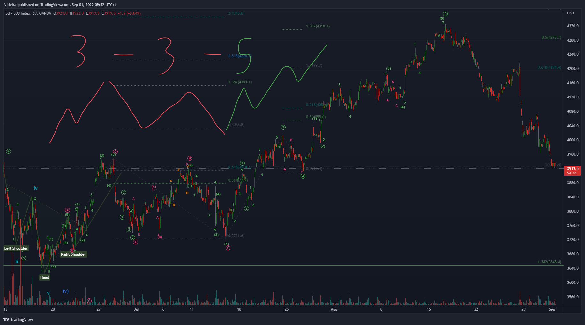
Task: Click the TradingView logo at bottom left
Action: [x=18, y=319]
